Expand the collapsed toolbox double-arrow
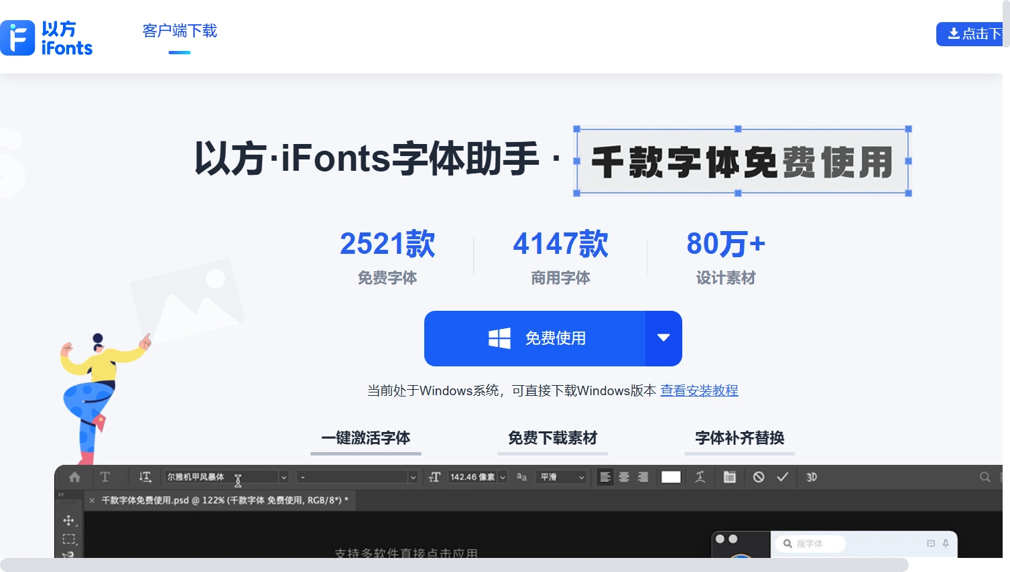 point(61,494)
